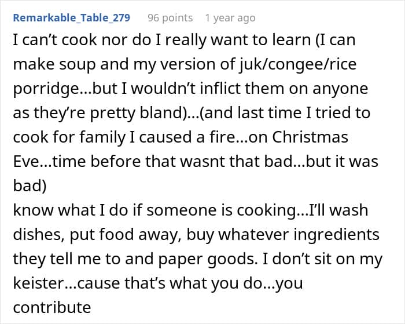Open the Remarkable_Table_279 user profile
Viewport: 405px width, 324px height.
[71, 18]
